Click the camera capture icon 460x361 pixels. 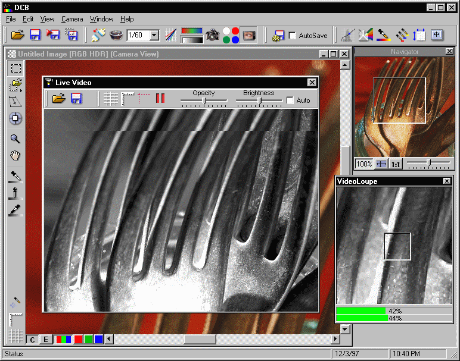212,35
